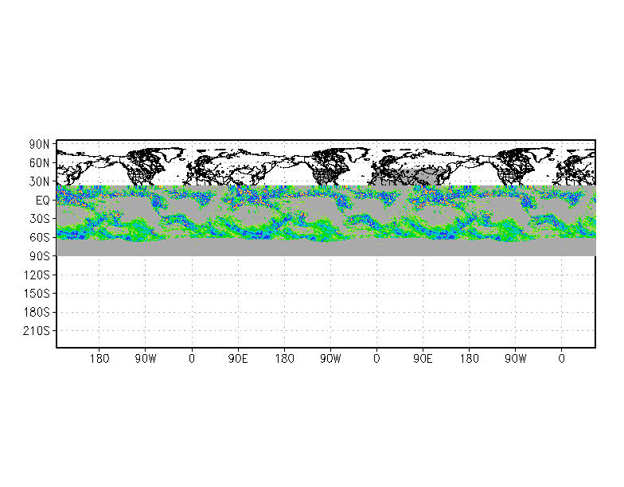The image size is (624, 487).
Task: Select the leftmost 90W longitude label
Action: (145, 359)
